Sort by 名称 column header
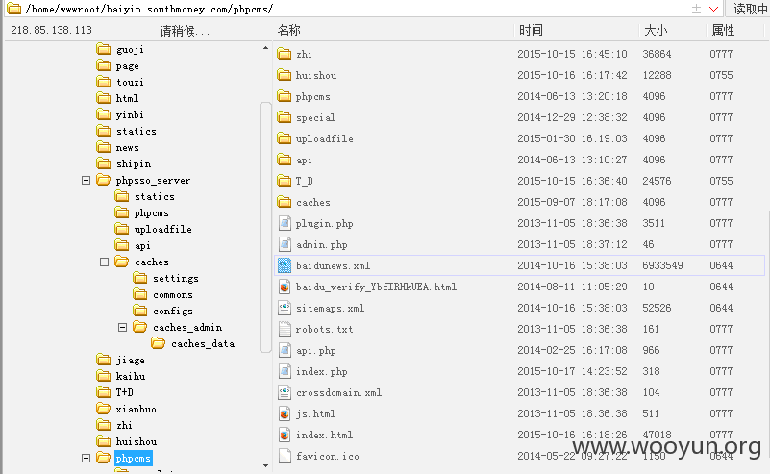The width and height of the screenshot is (770, 474). [x=288, y=31]
